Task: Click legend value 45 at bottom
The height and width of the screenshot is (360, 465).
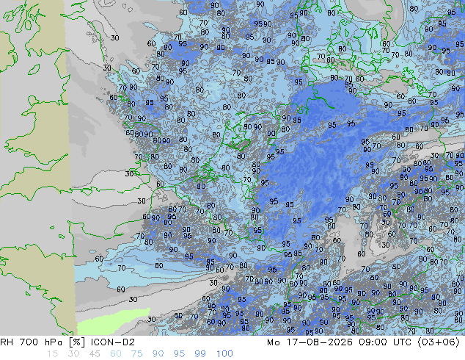Action: (95, 354)
